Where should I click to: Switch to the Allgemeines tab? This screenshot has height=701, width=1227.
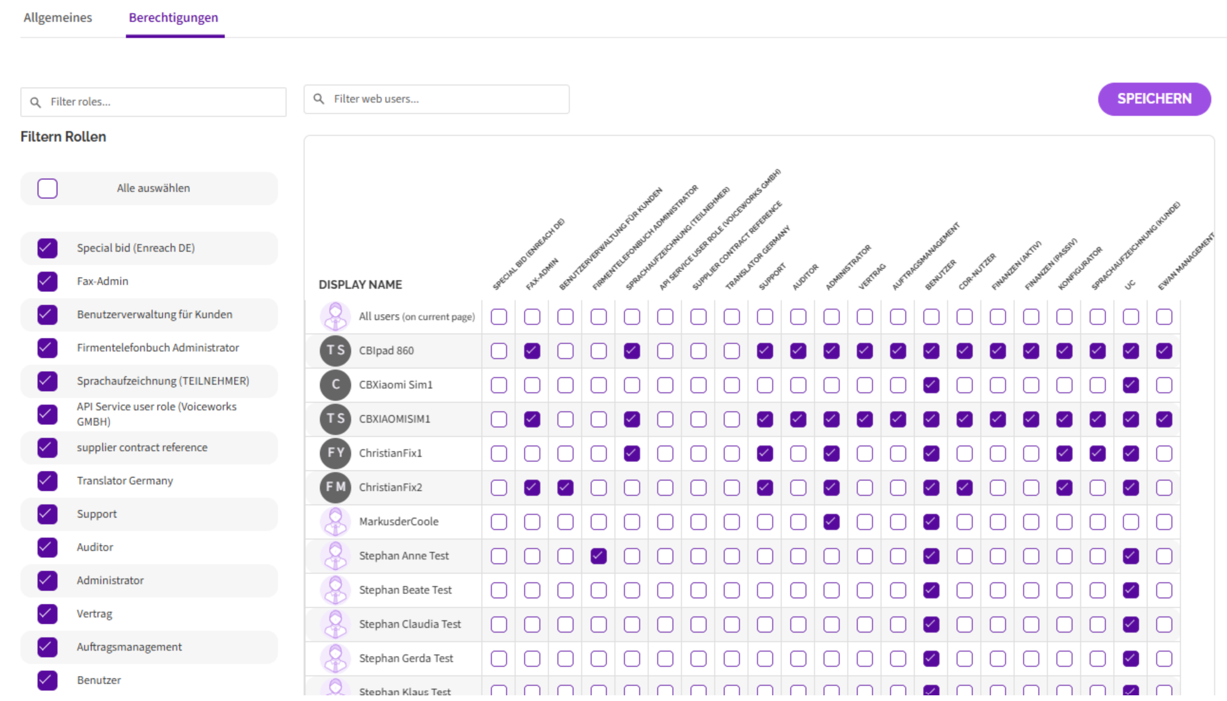click(58, 18)
